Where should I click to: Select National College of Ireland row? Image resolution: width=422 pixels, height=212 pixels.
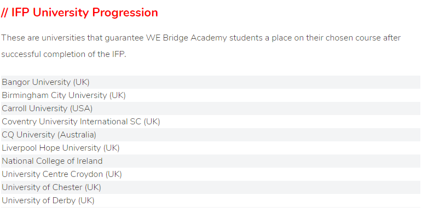[211, 161]
